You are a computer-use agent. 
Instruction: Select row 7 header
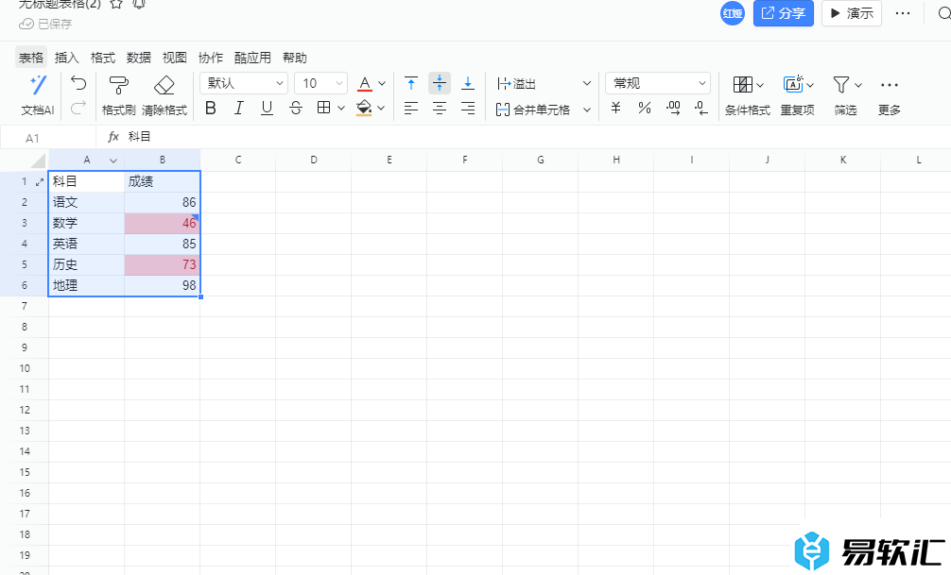(x=25, y=306)
